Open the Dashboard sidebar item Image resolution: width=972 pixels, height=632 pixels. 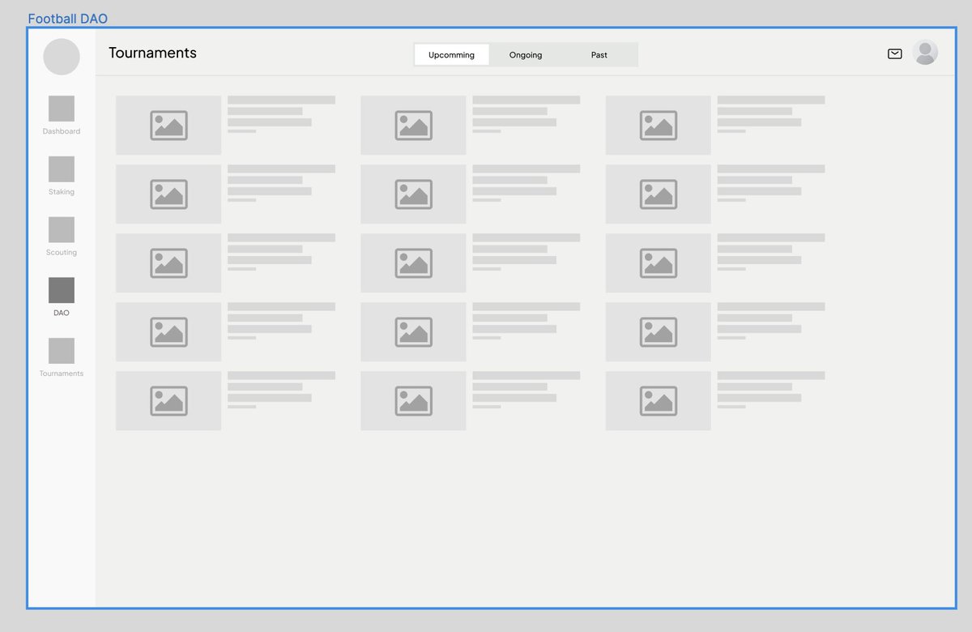62,115
